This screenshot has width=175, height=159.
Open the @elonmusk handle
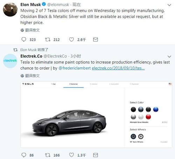[58, 5]
